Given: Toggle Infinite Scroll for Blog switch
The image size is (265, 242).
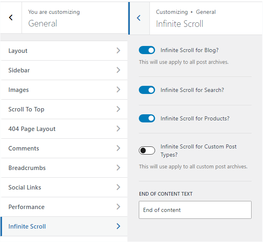Looking at the screenshot, I should pos(147,50).
